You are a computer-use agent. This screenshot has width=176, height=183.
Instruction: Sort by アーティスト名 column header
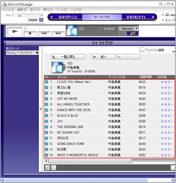[x=123, y=77]
